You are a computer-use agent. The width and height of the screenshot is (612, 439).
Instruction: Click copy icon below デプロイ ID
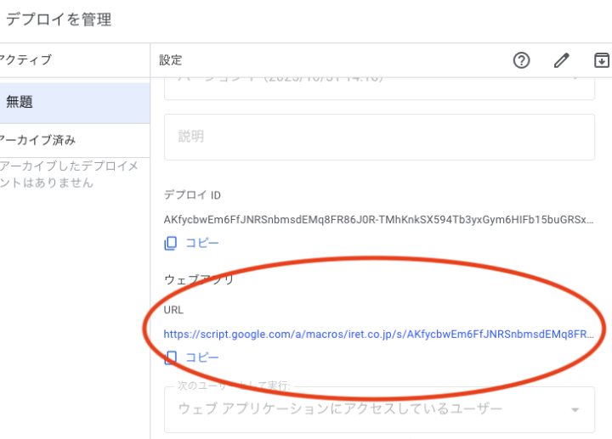click(x=171, y=243)
